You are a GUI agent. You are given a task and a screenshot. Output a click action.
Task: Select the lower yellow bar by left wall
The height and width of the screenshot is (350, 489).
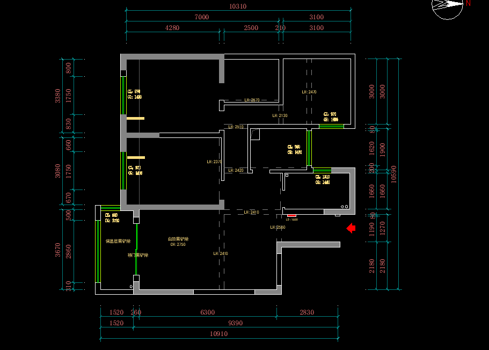136,157
